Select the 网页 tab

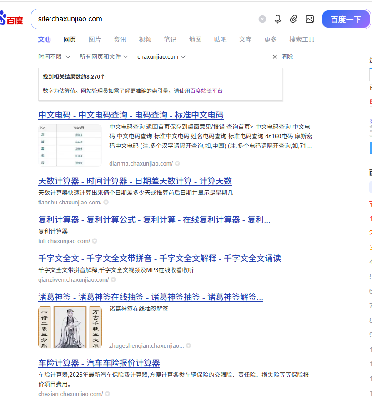(70, 40)
